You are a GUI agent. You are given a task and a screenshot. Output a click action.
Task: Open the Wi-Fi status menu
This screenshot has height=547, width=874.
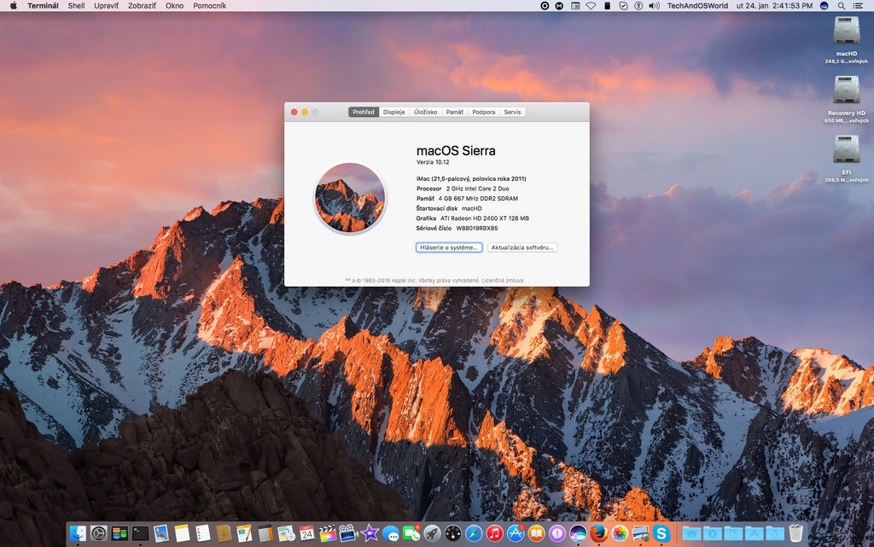tap(591, 6)
